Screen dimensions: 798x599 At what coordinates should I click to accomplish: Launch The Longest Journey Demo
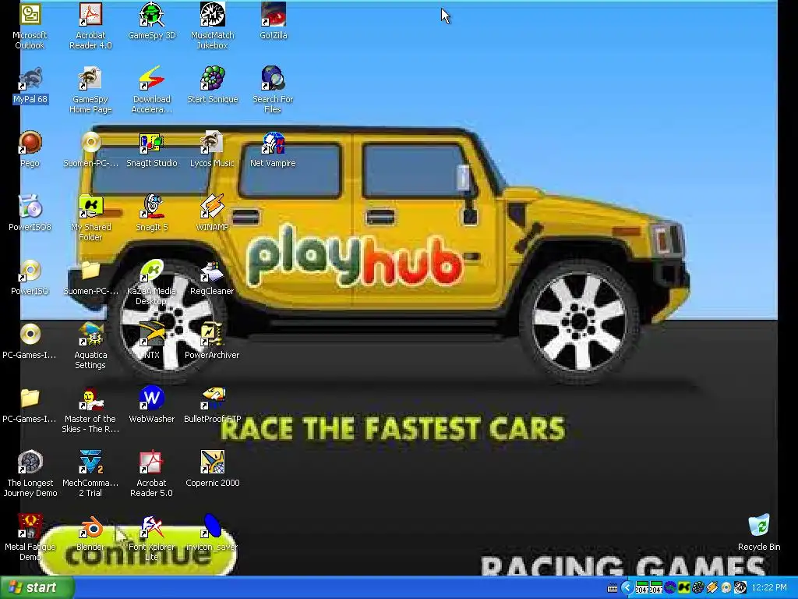30,473
